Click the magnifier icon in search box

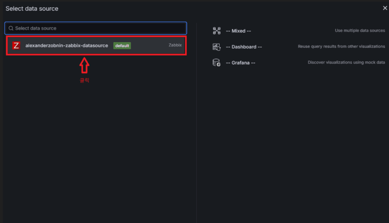click(11, 28)
